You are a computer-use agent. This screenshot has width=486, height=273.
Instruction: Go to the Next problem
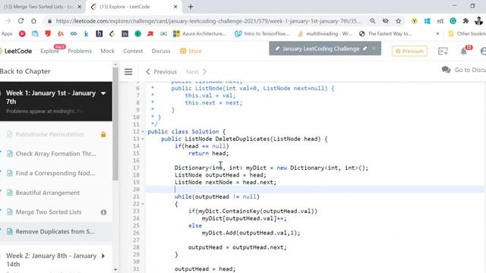click(196, 72)
